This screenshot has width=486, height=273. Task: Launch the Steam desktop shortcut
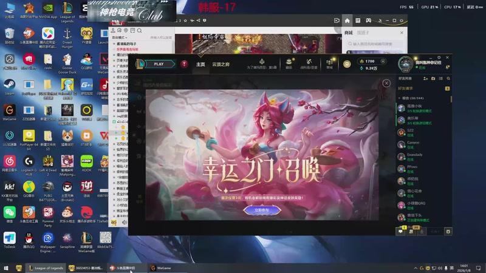coord(9,86)
